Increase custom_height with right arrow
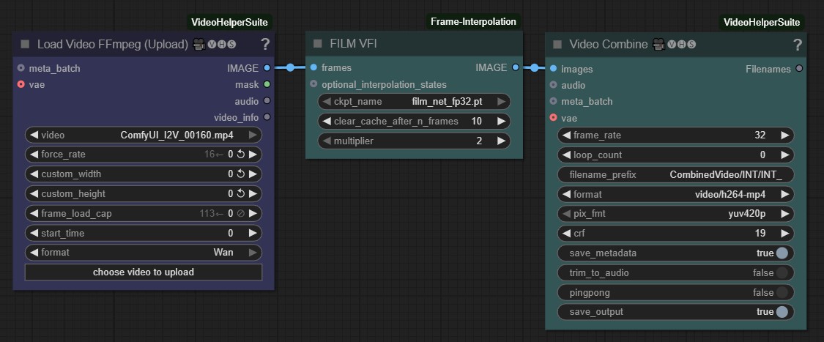The image size is (824, 342). pos(253,193)
